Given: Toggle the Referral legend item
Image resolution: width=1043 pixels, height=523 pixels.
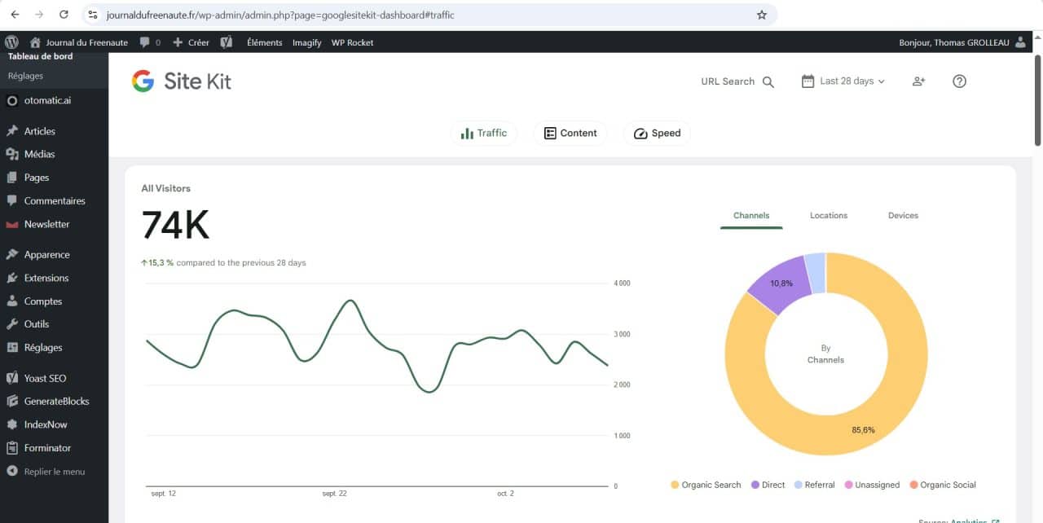Looking at the screenshot, I should (813, 485).
